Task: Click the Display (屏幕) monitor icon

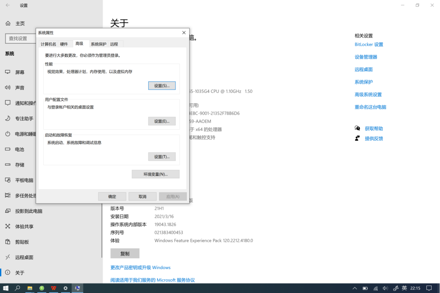Action: pos(8,72)
